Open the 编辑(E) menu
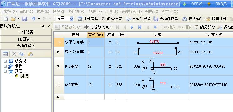The image size is (233, 112). point(27,11)
